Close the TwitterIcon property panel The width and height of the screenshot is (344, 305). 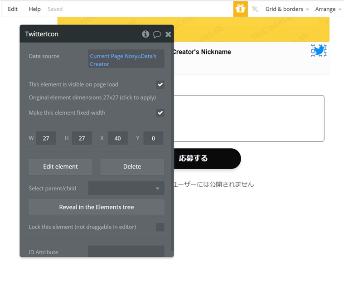[168, 34]
